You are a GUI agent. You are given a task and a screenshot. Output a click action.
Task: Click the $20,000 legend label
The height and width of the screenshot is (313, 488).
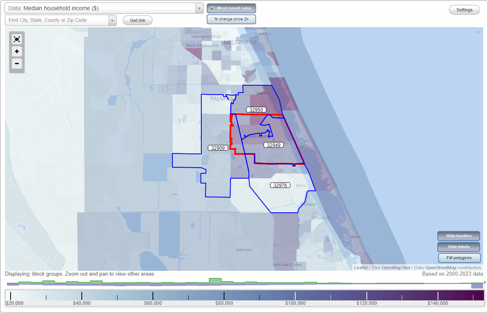(15, 303)
